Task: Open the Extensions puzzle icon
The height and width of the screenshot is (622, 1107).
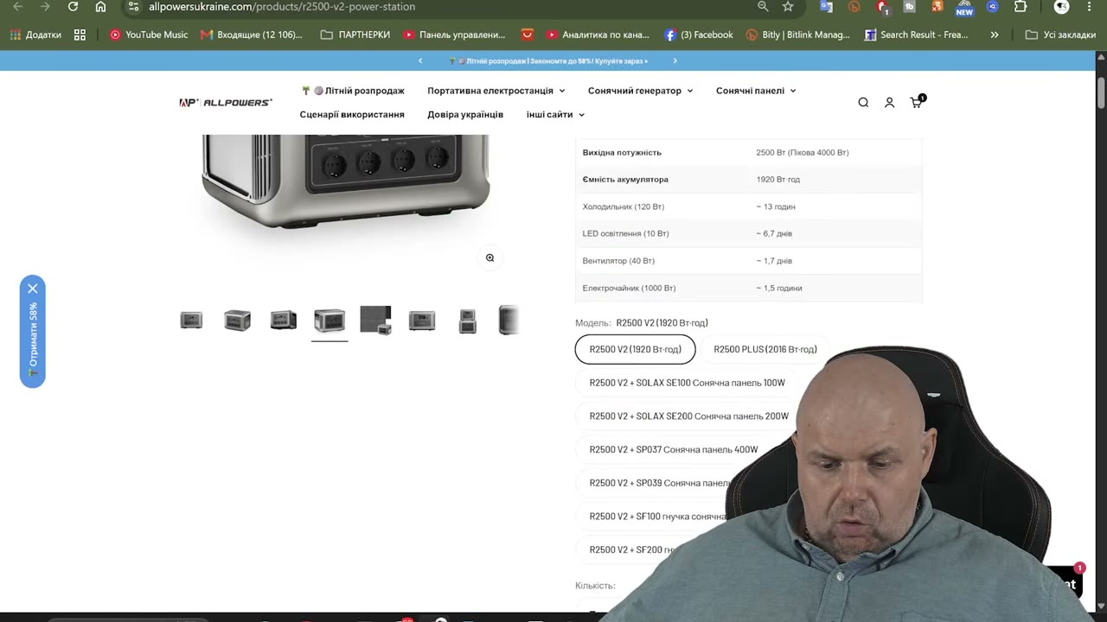Action: [x=1021, y=7]
